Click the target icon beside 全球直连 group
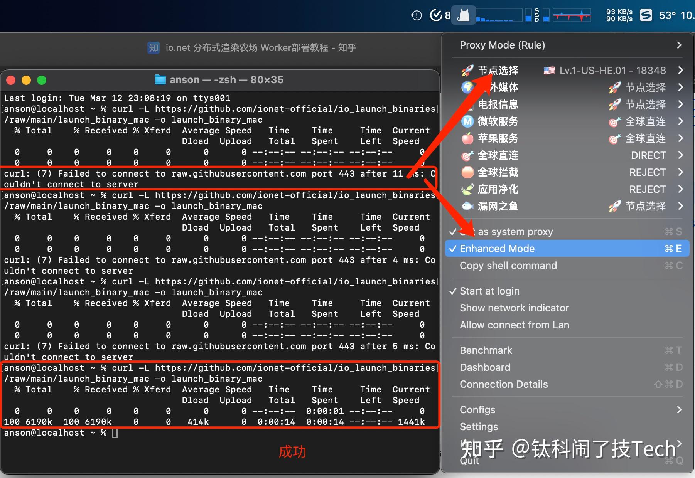The height and width of the screenshot is (478, 695). (467, 155)
